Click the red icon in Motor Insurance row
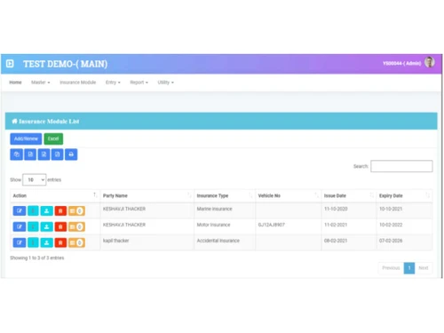The height and width of the screenshot is (333, 444). (x=60, y=226)
